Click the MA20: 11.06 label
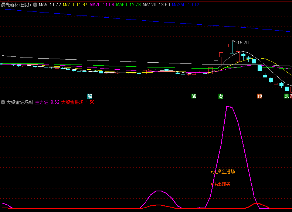This screenshot has height=212, width=292. [x=102, y=5]
